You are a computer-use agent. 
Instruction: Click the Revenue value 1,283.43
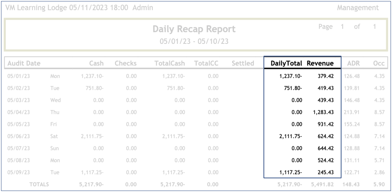tap(323, 112)
